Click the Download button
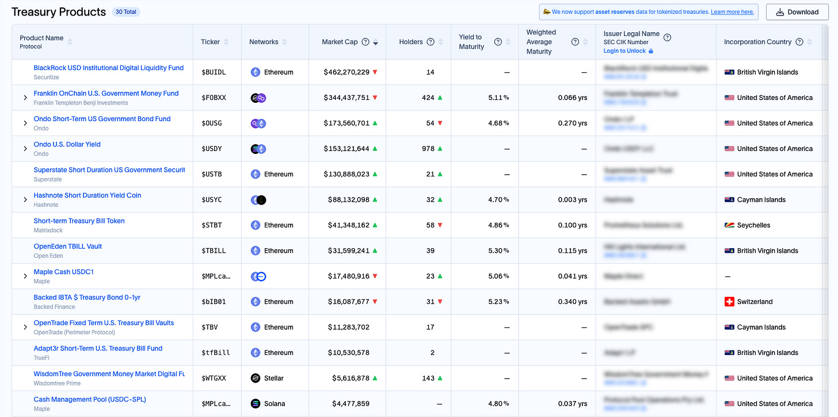The image size is (838, 417). click(797, 12)
